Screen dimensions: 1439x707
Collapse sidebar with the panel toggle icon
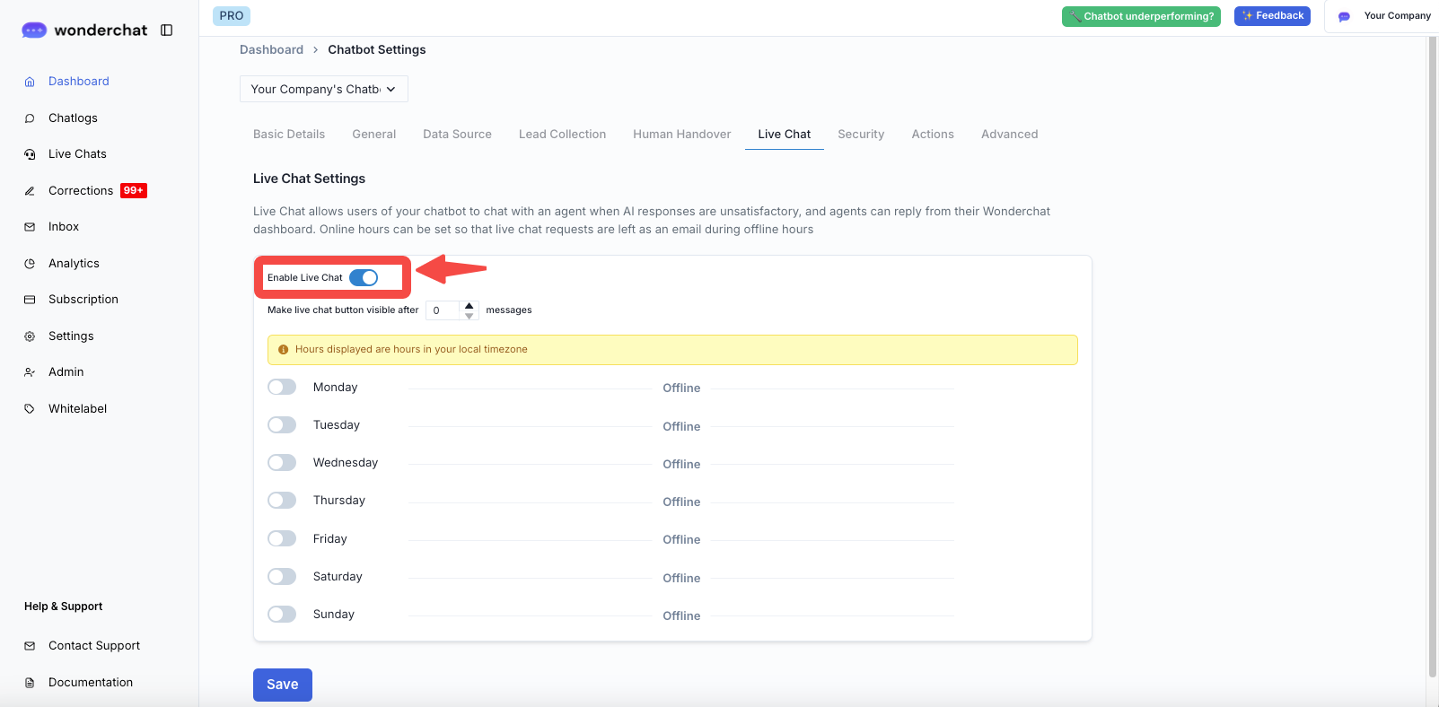(x=166, y=31)
